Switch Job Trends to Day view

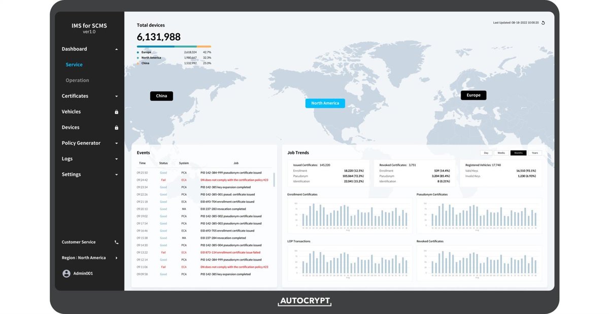486,153
